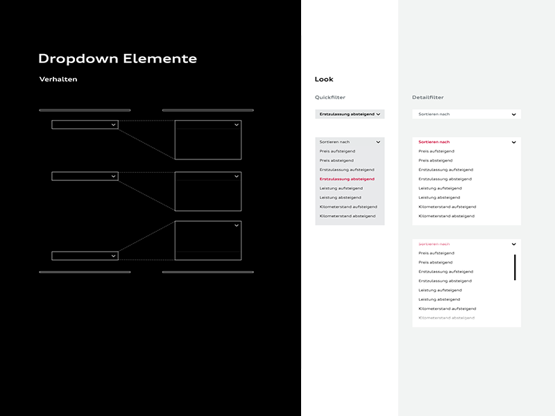Choose 'Kilometerstand absteigend' in the Quickfilter list
Image resolution: width=555 pixels, height=416 pixels.
(348, 216)
